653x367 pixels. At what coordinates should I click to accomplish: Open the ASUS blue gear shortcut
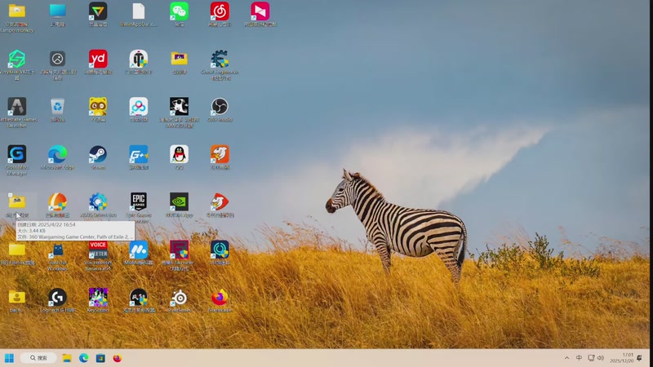98,202
